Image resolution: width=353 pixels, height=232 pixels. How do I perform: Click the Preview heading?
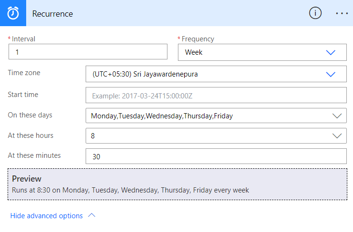(27, 179)
